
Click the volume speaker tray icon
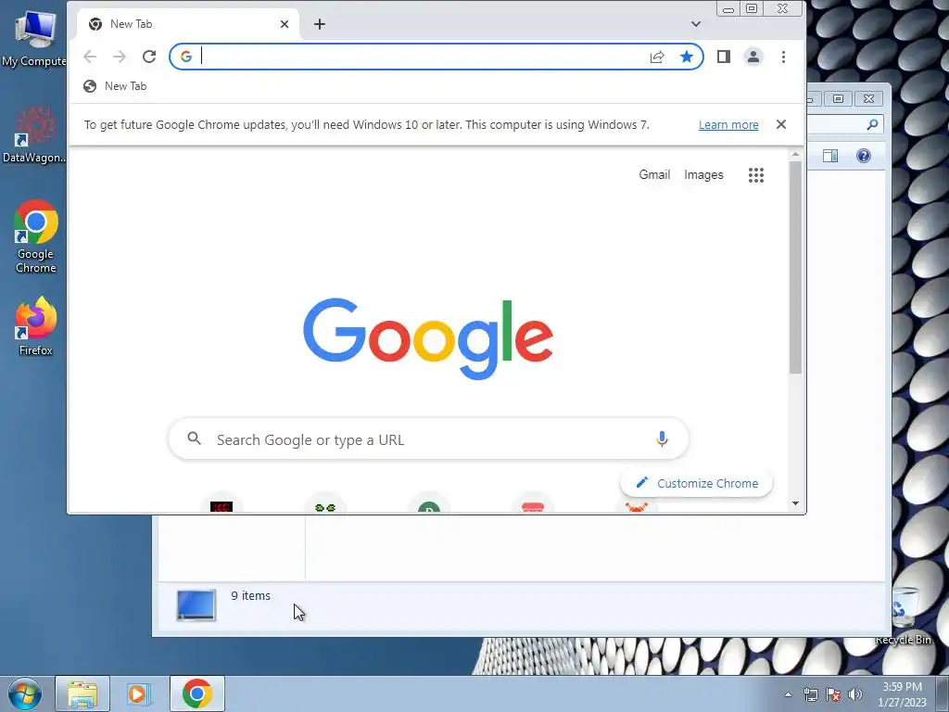tap(854, 694)
